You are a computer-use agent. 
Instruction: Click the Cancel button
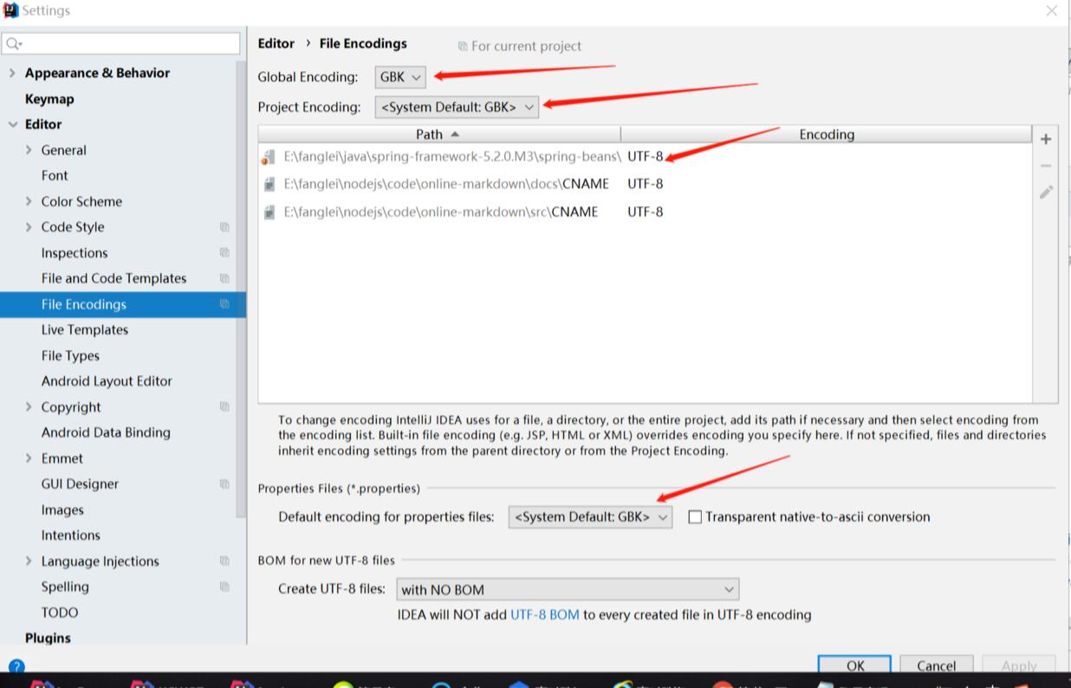tap(936, 665)
